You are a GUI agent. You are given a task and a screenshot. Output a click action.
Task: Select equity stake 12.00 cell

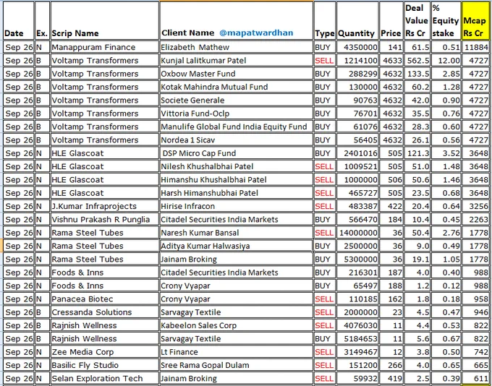446,61
